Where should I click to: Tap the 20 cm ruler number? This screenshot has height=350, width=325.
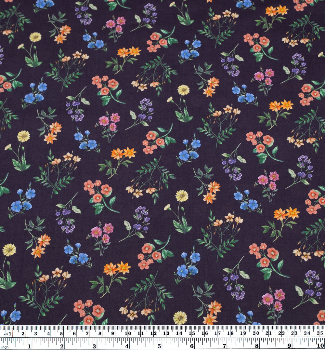pyautogui.click(x=256, y=333)
